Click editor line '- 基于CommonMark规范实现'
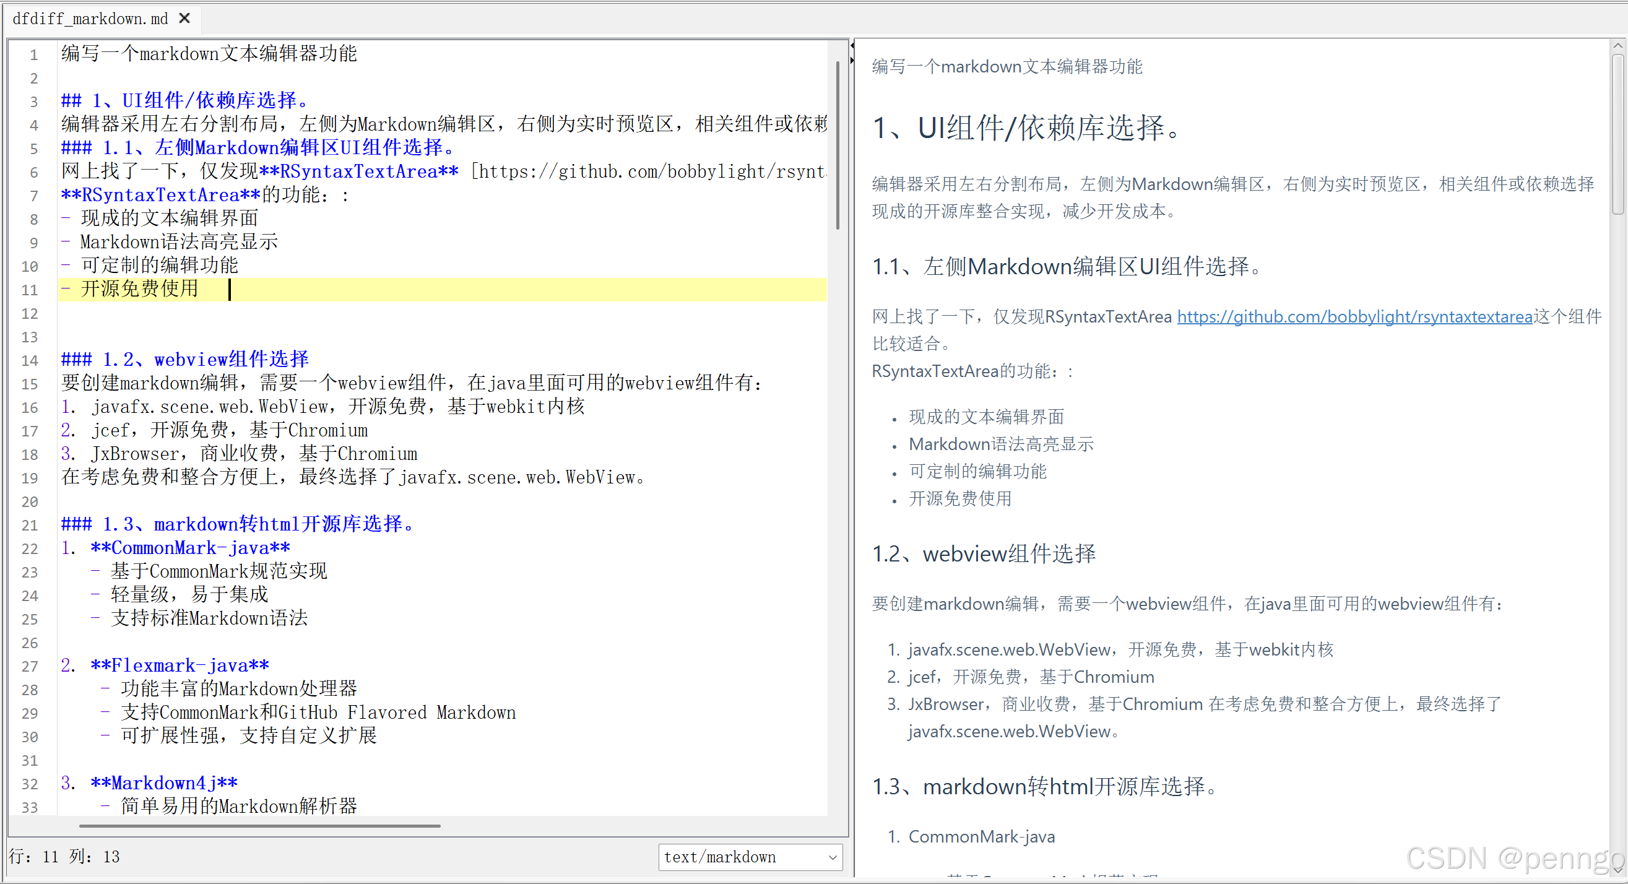The width and height of the screenshot is (1628, 884). (x=209, y=571)
